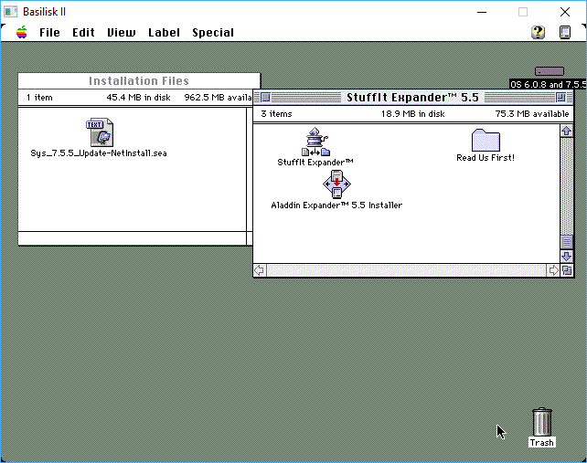Open the Edit menu
The image size is (587, 463).
click(83, 33)
